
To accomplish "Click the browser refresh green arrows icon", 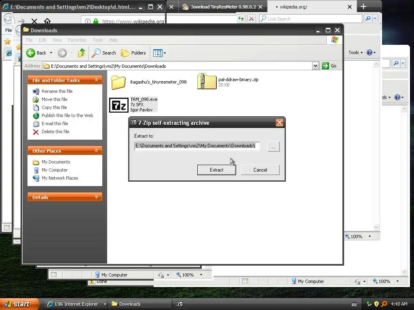I will click(241, 19).
